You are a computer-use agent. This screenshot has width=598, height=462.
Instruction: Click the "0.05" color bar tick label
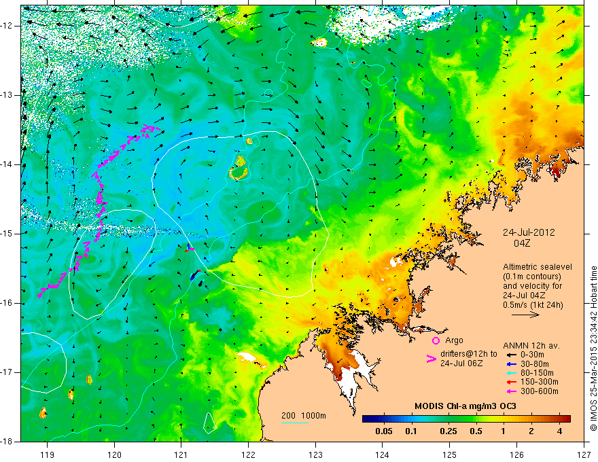(x=384, y=431)
